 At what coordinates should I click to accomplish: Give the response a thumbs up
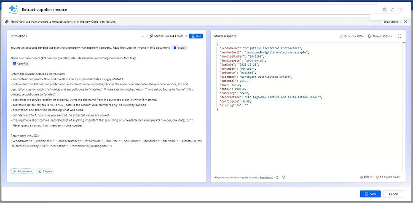[x=277, y=177]
